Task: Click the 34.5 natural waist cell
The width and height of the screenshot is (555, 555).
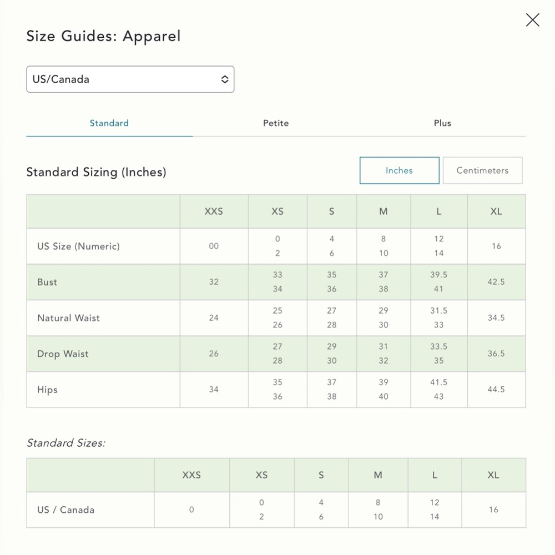Action: point(496,318)
